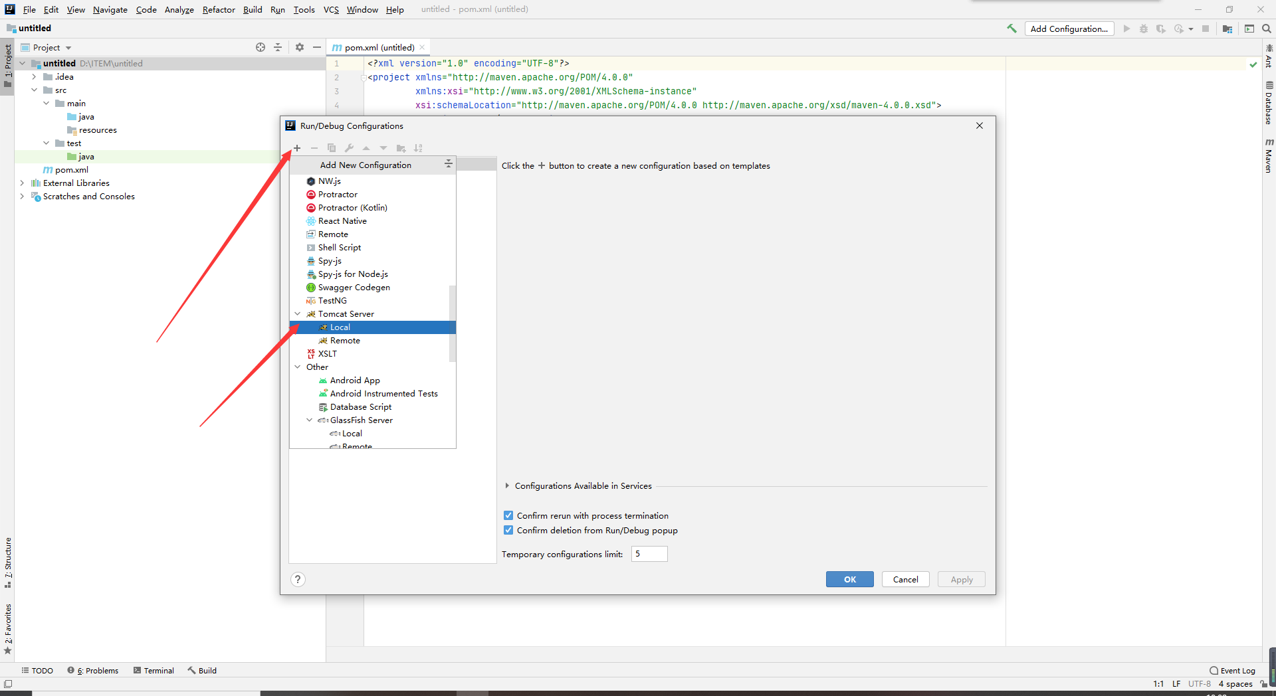Click the Stop square icon in toolbar
This screenshot has width=1276, height=696.
click(1206, 29)
